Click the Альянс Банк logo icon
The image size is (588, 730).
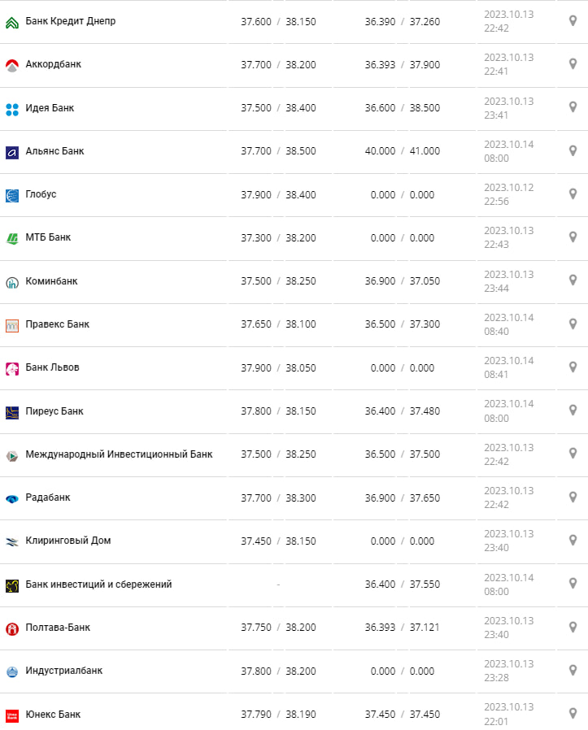coord(12,152)
